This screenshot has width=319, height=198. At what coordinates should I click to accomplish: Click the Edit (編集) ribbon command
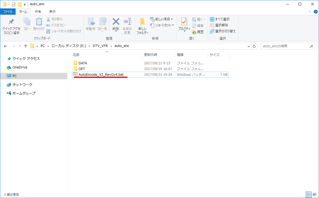(198, 26)
